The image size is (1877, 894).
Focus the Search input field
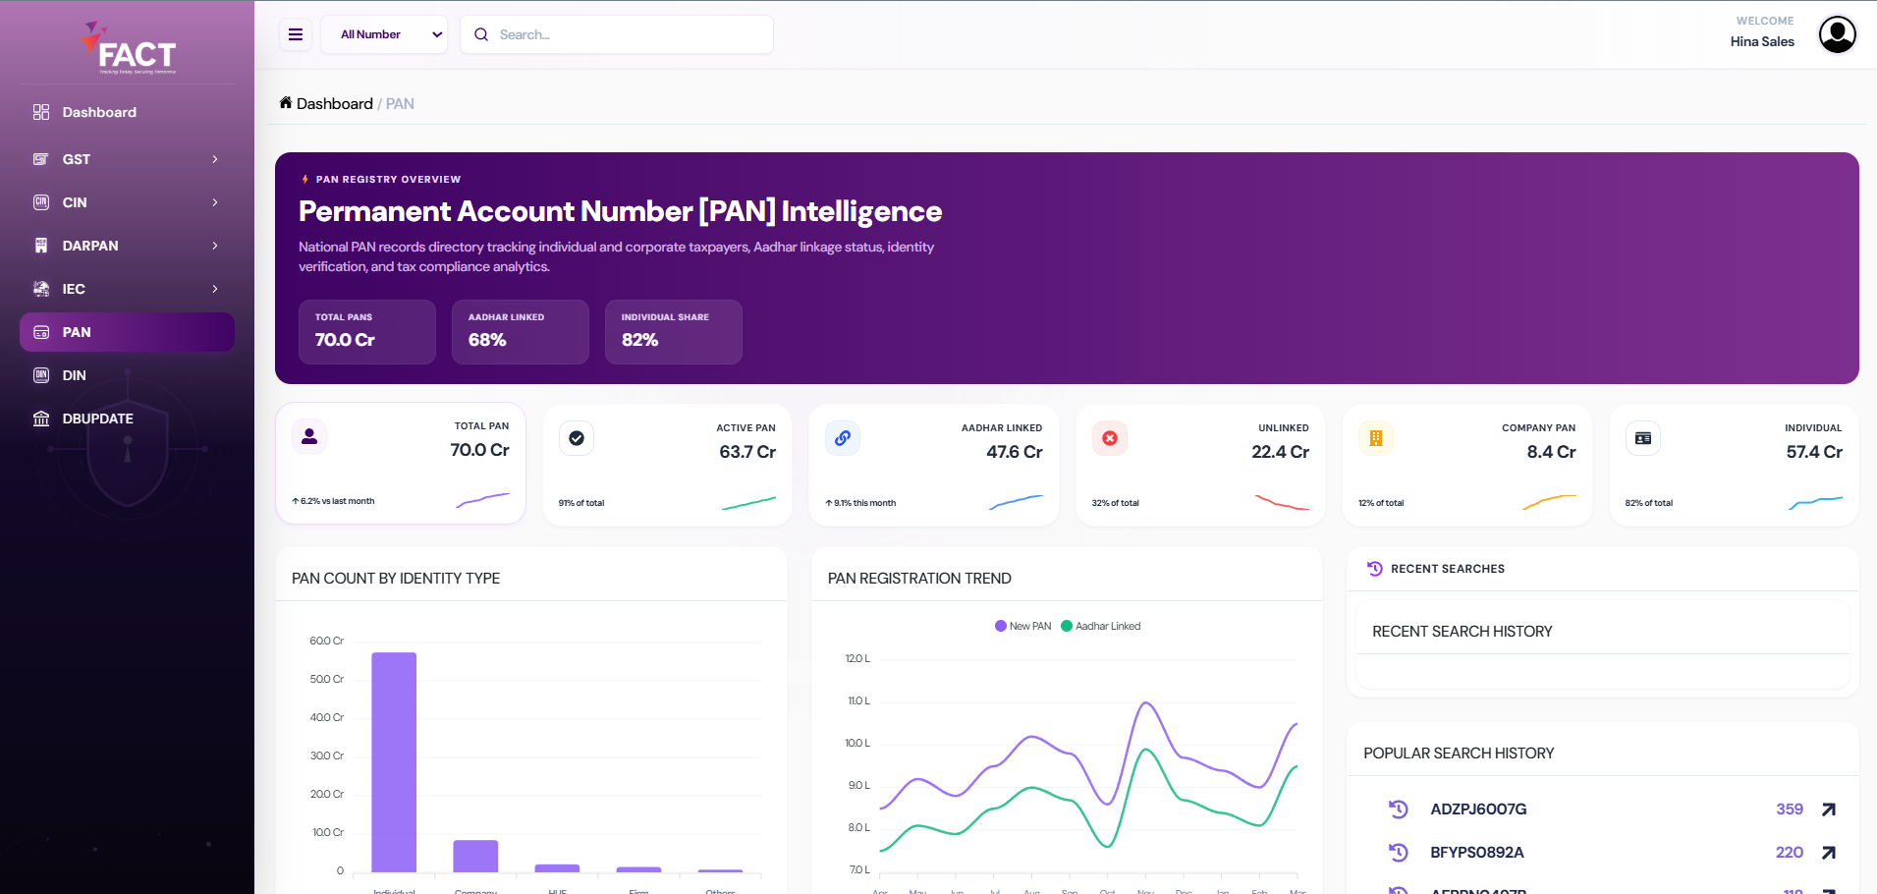617,34
